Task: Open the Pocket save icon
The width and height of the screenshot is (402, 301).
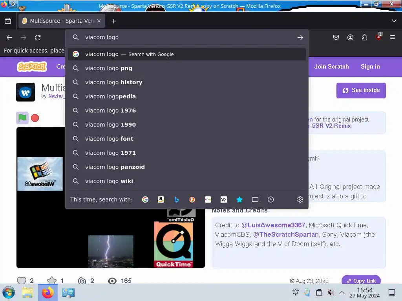Action: (336, 38)
